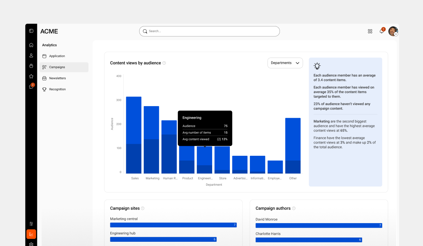The width and height of the screenshot is (423, 246).
Task: Open the Celebrations icon in the sidebar
Action: tap(31, 65)
